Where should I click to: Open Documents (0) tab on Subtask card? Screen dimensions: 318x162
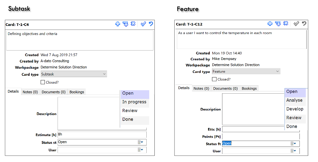tap(54, 92)
